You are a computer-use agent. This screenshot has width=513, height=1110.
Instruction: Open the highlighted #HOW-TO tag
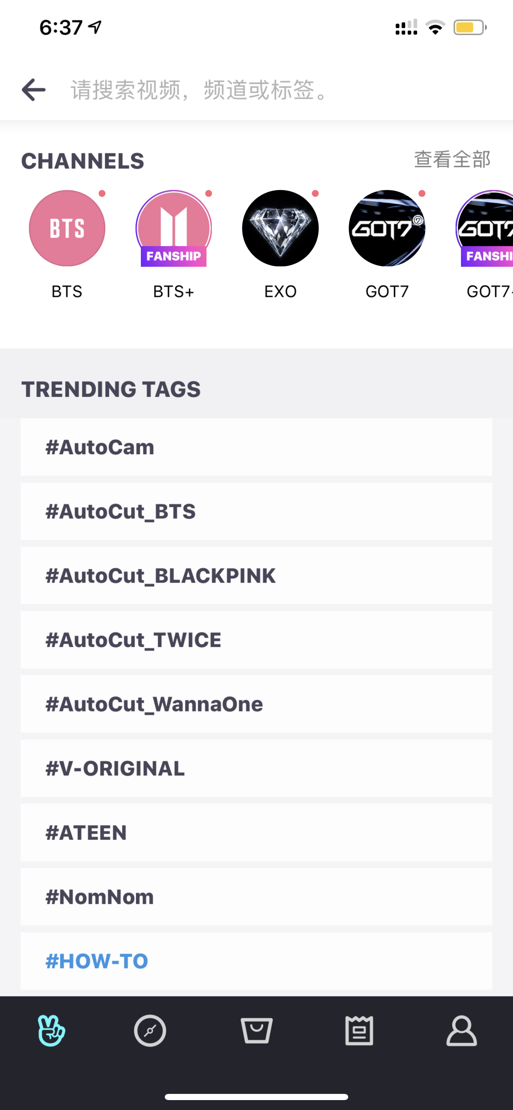pyautogui.click(x=256, y=961)
